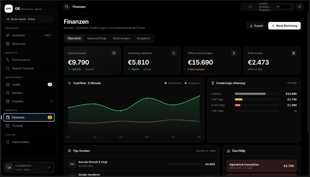Switch to the Übersicht tab

tap(74, 38)
